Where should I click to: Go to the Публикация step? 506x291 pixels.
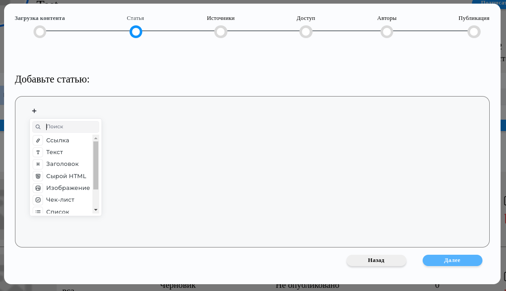(x=474, y=32)
